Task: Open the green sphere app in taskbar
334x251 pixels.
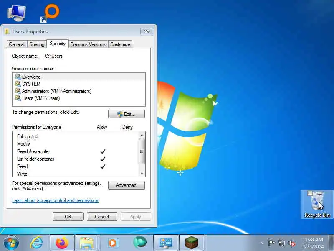Action: (140, 242)
